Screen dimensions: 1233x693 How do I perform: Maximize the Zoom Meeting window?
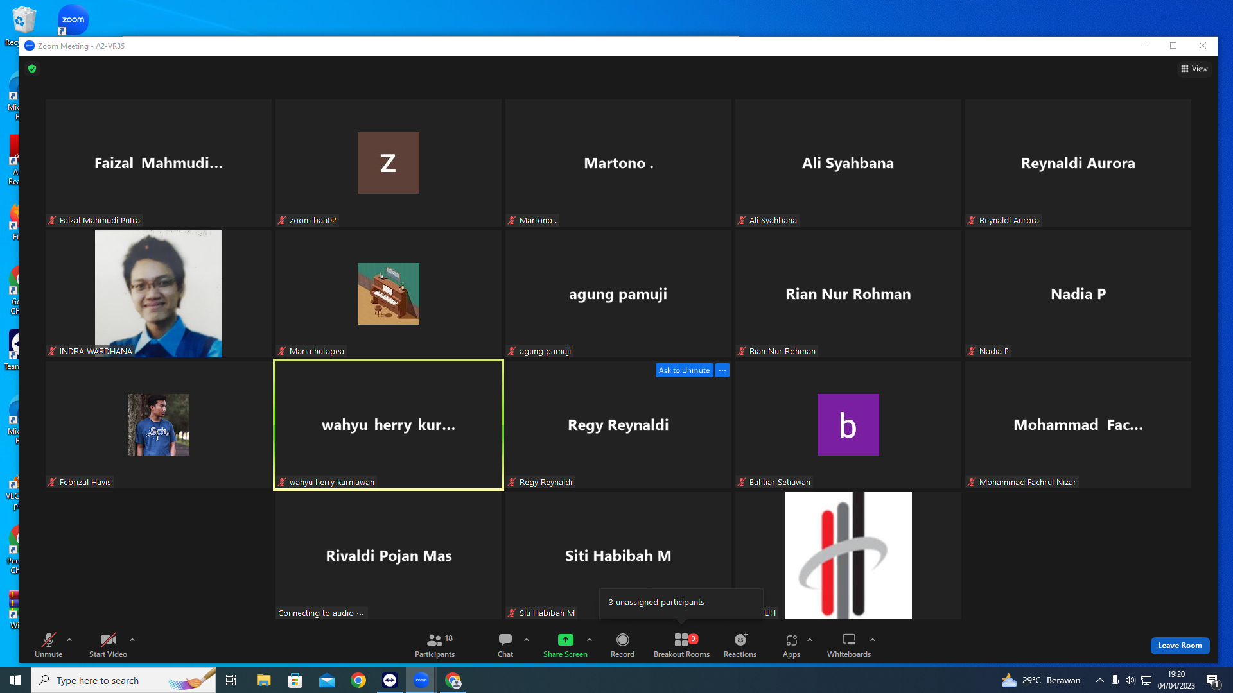[x=1173, y=46]
